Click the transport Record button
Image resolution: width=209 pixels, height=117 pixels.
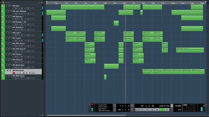pos(167,110)
